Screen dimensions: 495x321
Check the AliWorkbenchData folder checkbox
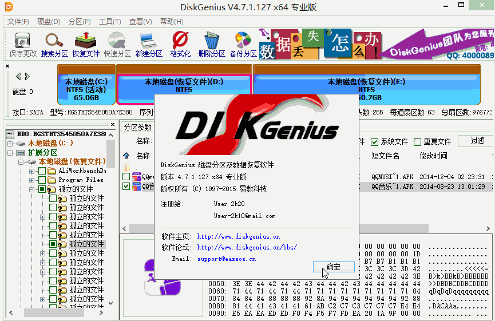pos(42,171)
